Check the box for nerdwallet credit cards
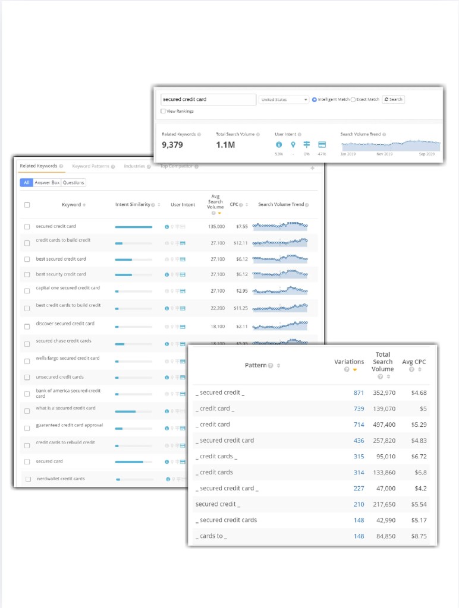 [28, 479]
